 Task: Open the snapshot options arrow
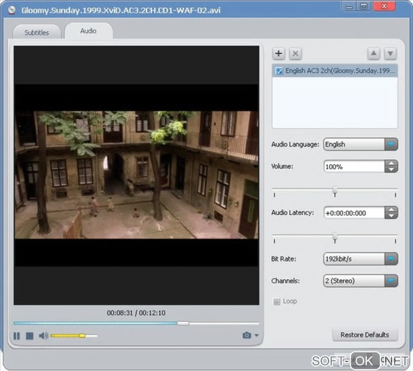pos(257,335)
